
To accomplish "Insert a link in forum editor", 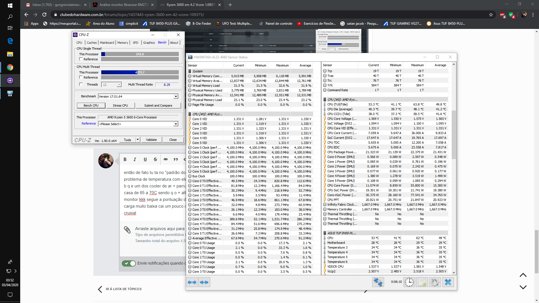I will pos(166,159).
